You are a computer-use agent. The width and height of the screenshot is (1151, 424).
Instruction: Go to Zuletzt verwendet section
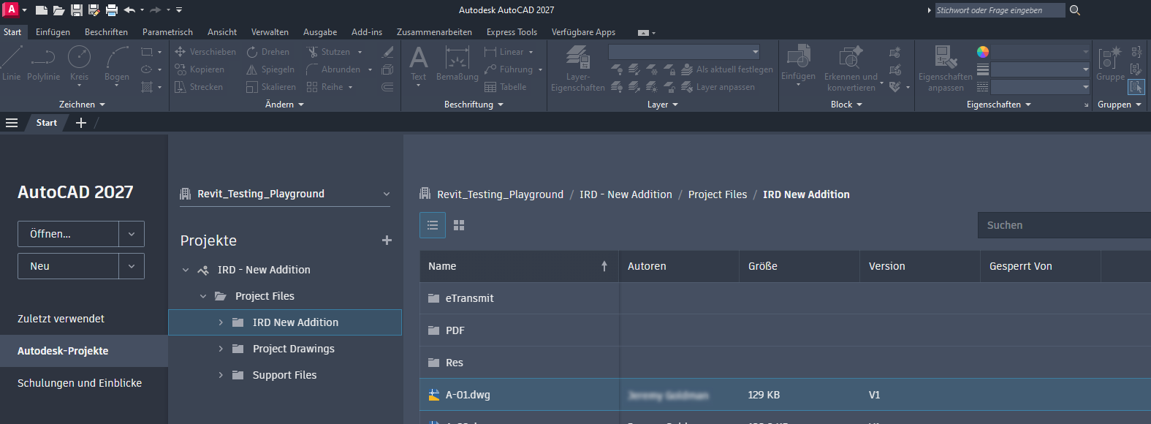(x=61, y=319)
